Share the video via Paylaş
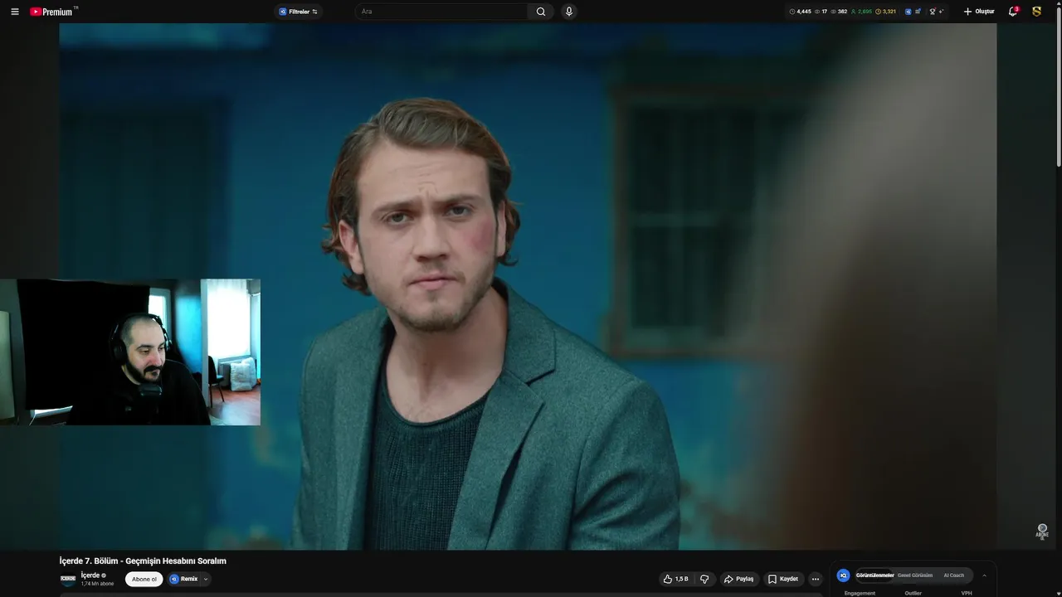1062x597 pixels. (739, 579)
